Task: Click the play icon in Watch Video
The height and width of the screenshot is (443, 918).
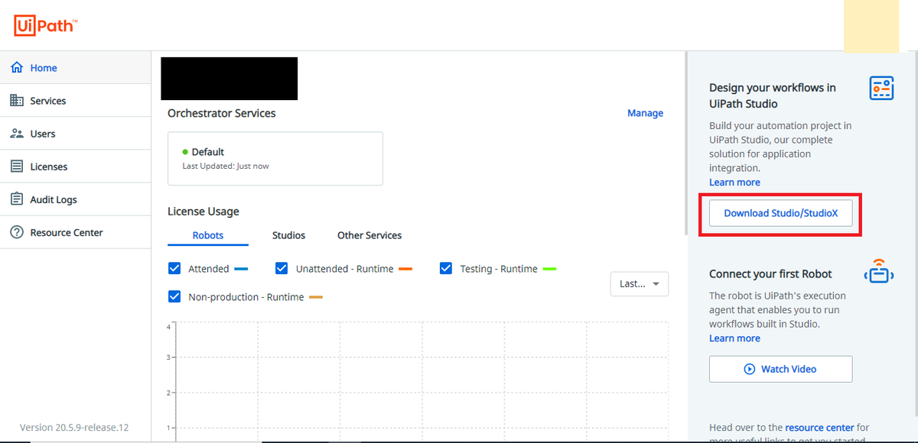Action: 750,369
